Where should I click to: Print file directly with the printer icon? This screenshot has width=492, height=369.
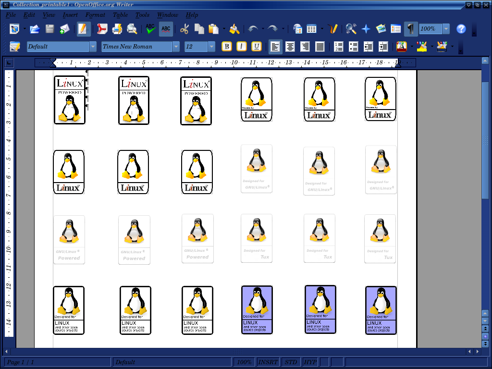(117, 29)
